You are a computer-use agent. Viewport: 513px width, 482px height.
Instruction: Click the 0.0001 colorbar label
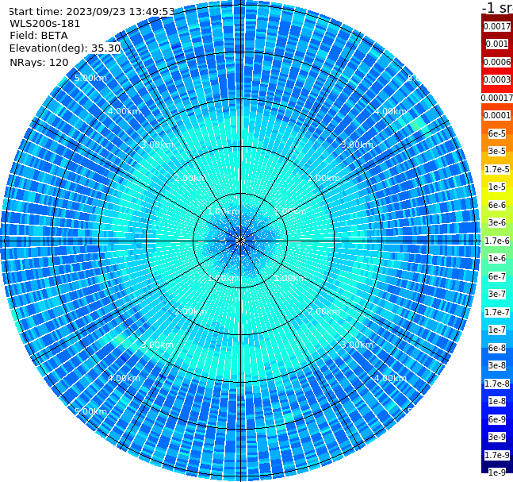497,115
